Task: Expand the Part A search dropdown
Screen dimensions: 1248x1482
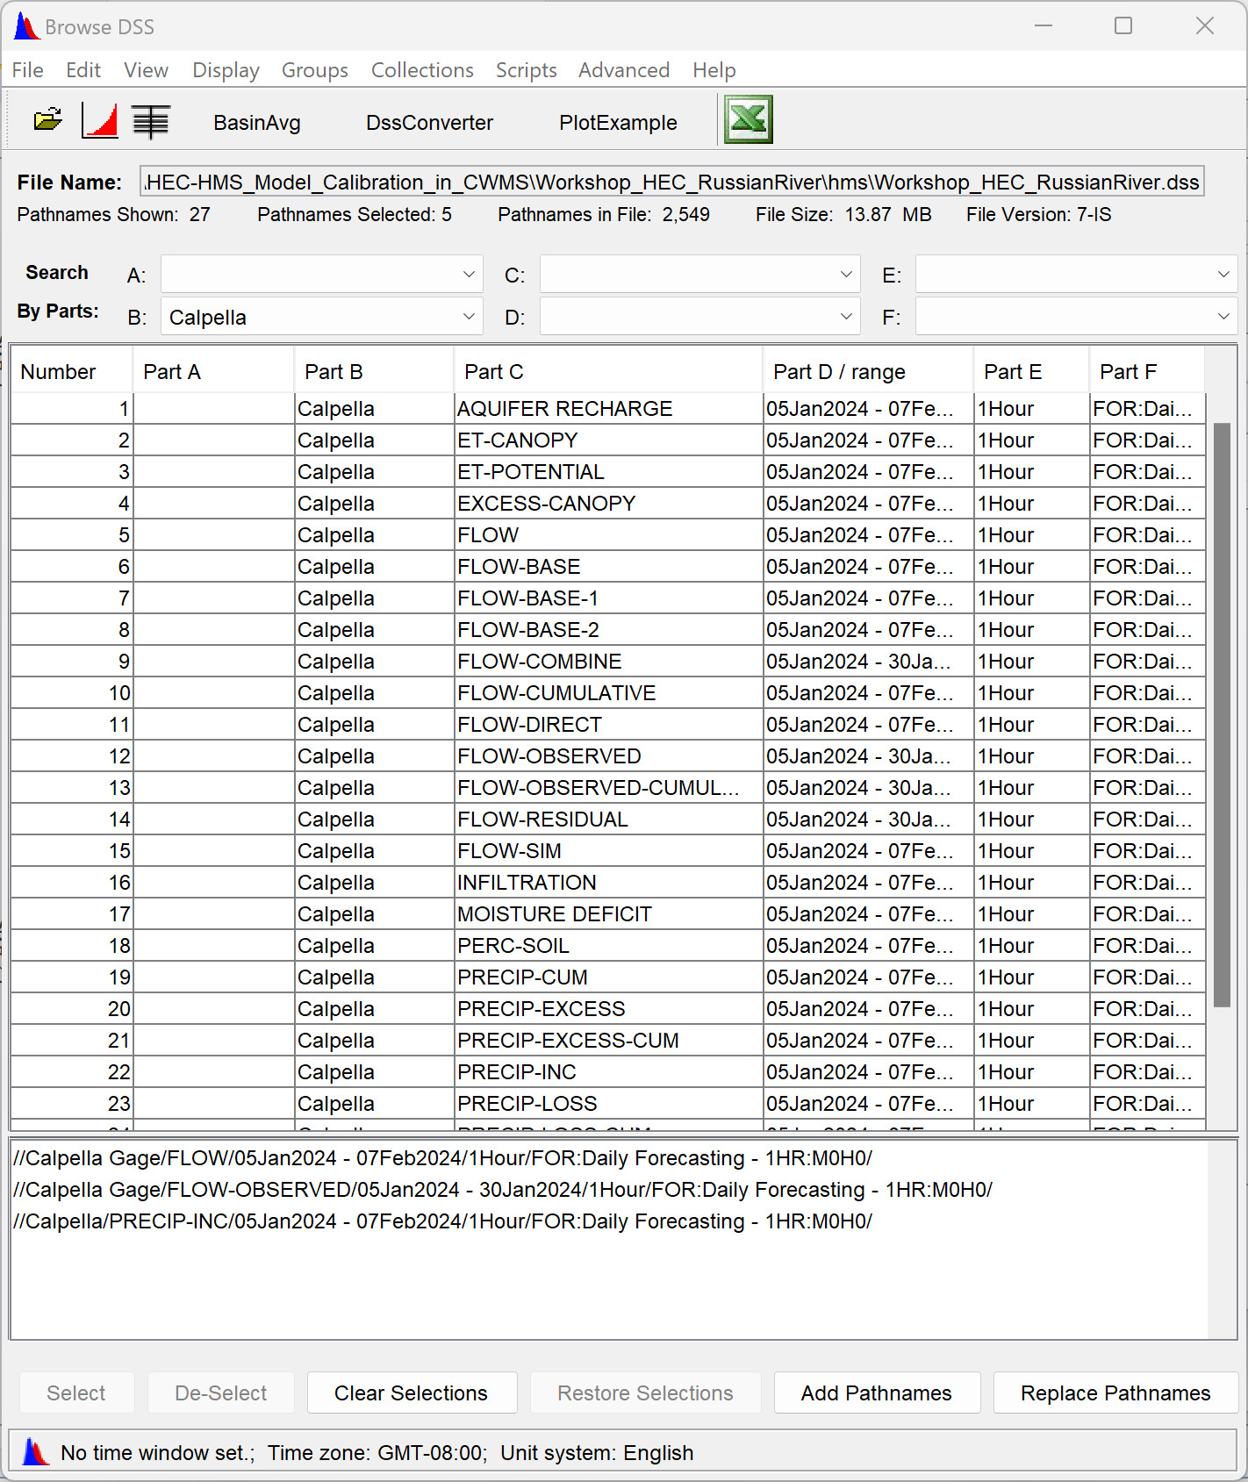Action: coord(469,275)
